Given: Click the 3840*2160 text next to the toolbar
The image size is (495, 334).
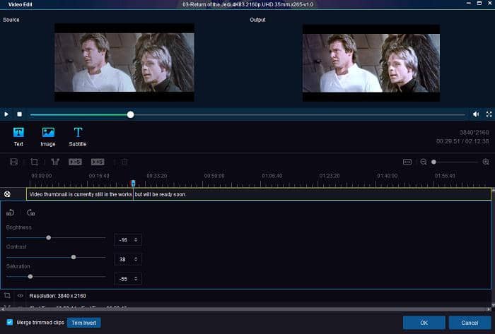Looking at the screenshot, I should pyautogui.click(x=474, y=132).
